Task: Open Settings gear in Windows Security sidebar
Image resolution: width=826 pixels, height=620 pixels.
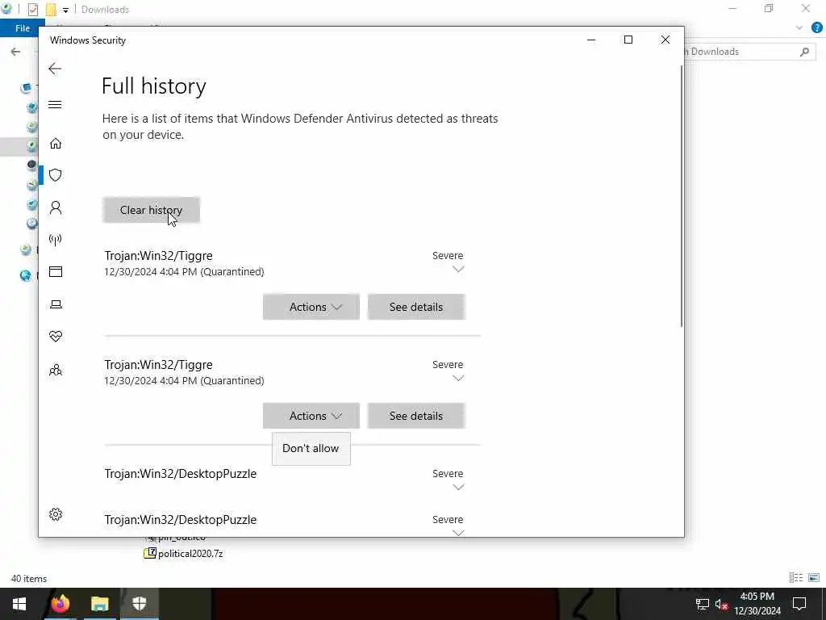Action: pyautogui.click(x=56, y=514)
